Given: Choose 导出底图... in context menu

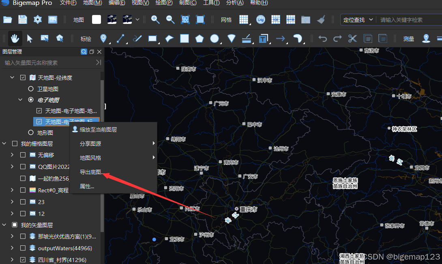Looking at the screenshot, I should click(x=113, y=172).
